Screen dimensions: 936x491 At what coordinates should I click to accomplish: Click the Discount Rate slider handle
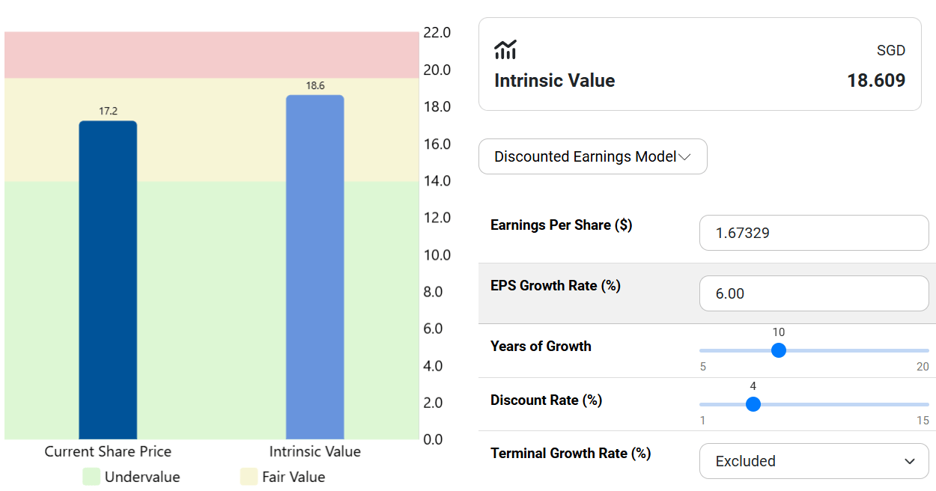(753, 404)
